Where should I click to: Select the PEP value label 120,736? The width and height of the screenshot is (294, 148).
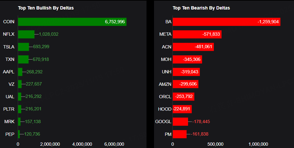(32, 134)
